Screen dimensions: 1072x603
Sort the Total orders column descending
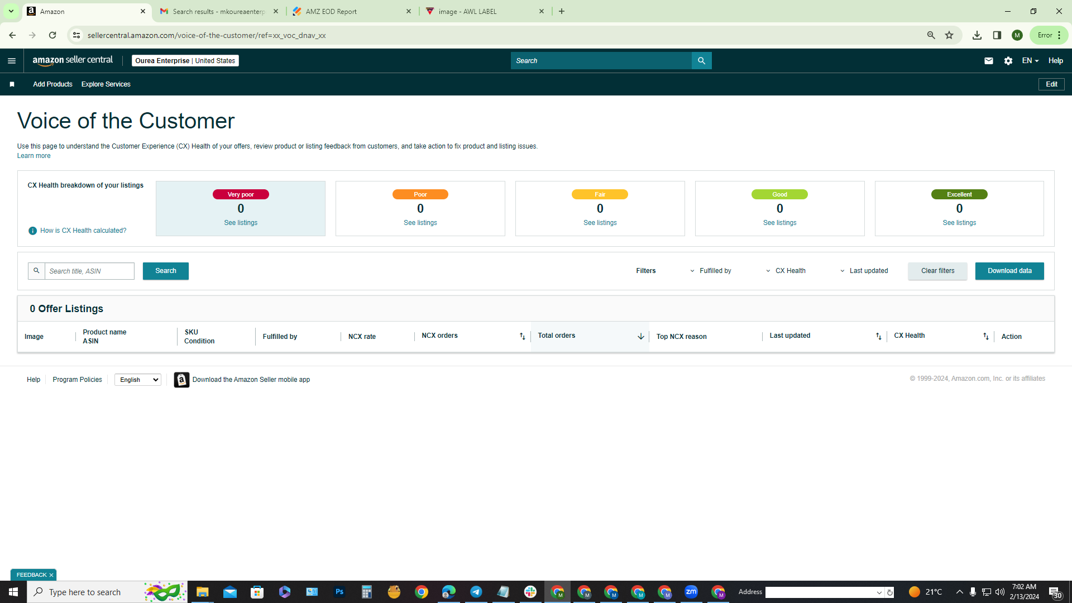pyautogui.click(x=640, y=336)
